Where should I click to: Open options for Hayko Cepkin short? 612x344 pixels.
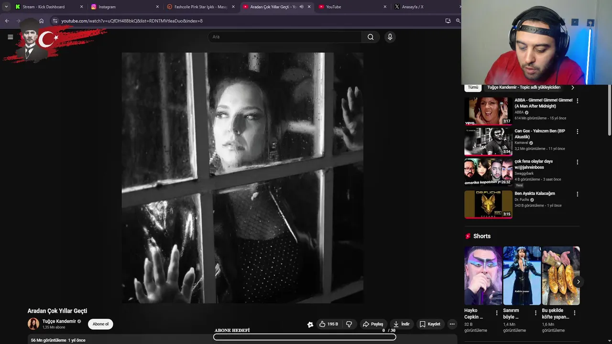pyautogui.click(x=496, y=313)
